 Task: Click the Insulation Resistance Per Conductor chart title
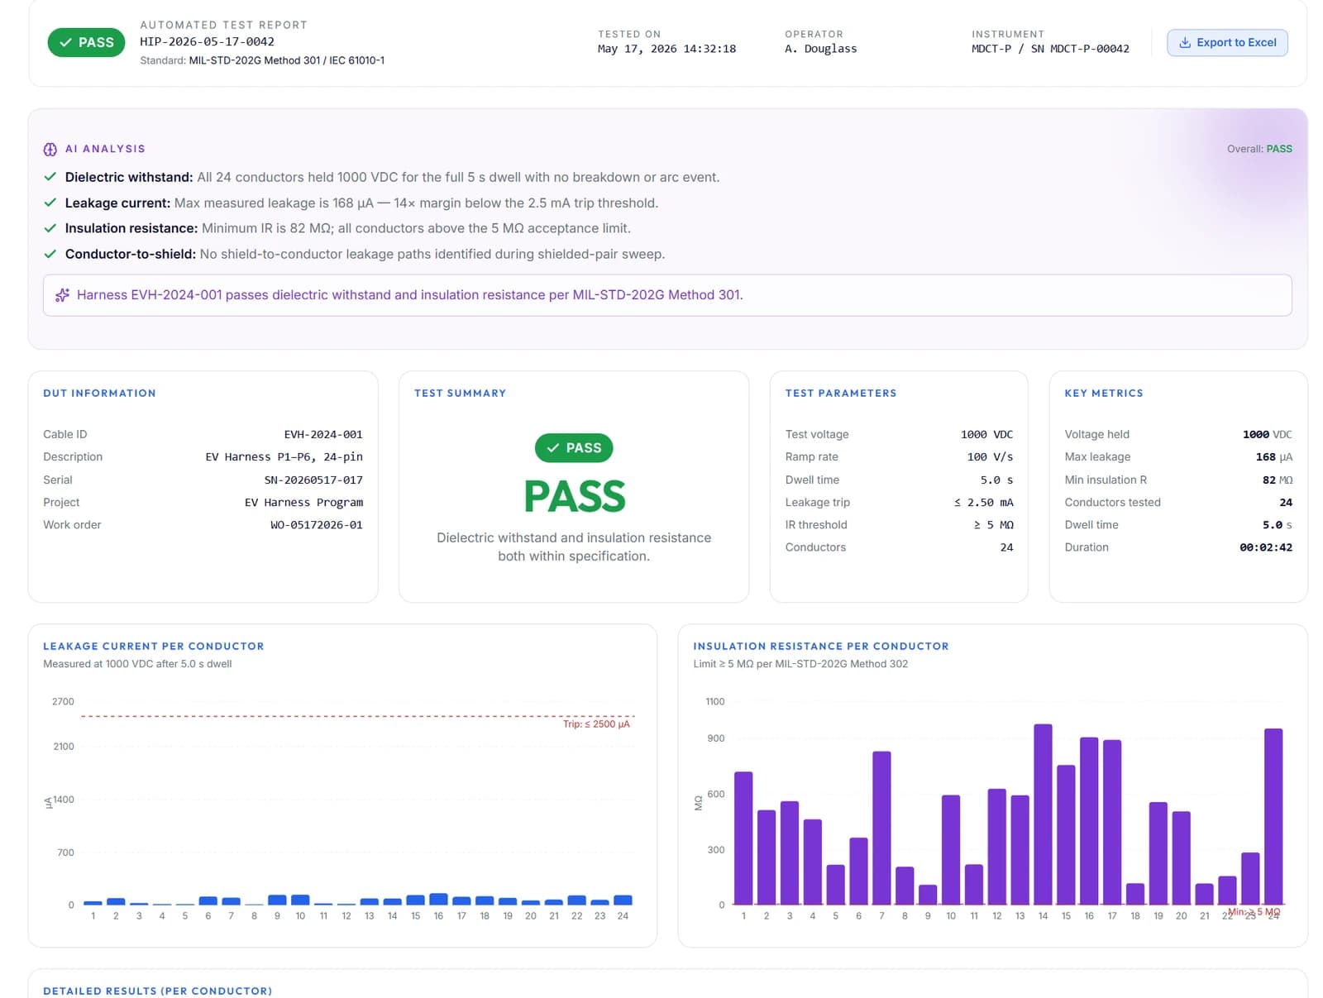(x=821, y=646)
